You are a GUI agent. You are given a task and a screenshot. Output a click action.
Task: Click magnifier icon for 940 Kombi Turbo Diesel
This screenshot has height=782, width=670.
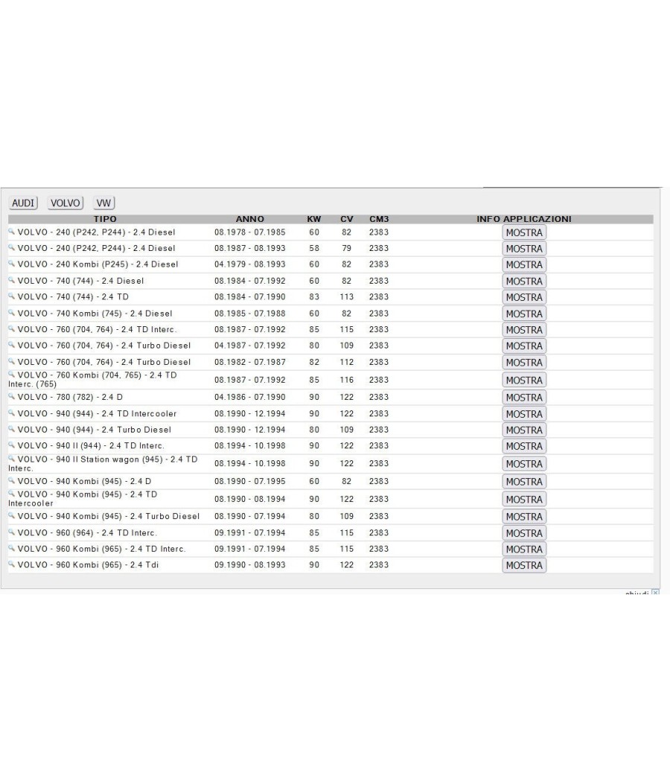(x=11, y=515)
